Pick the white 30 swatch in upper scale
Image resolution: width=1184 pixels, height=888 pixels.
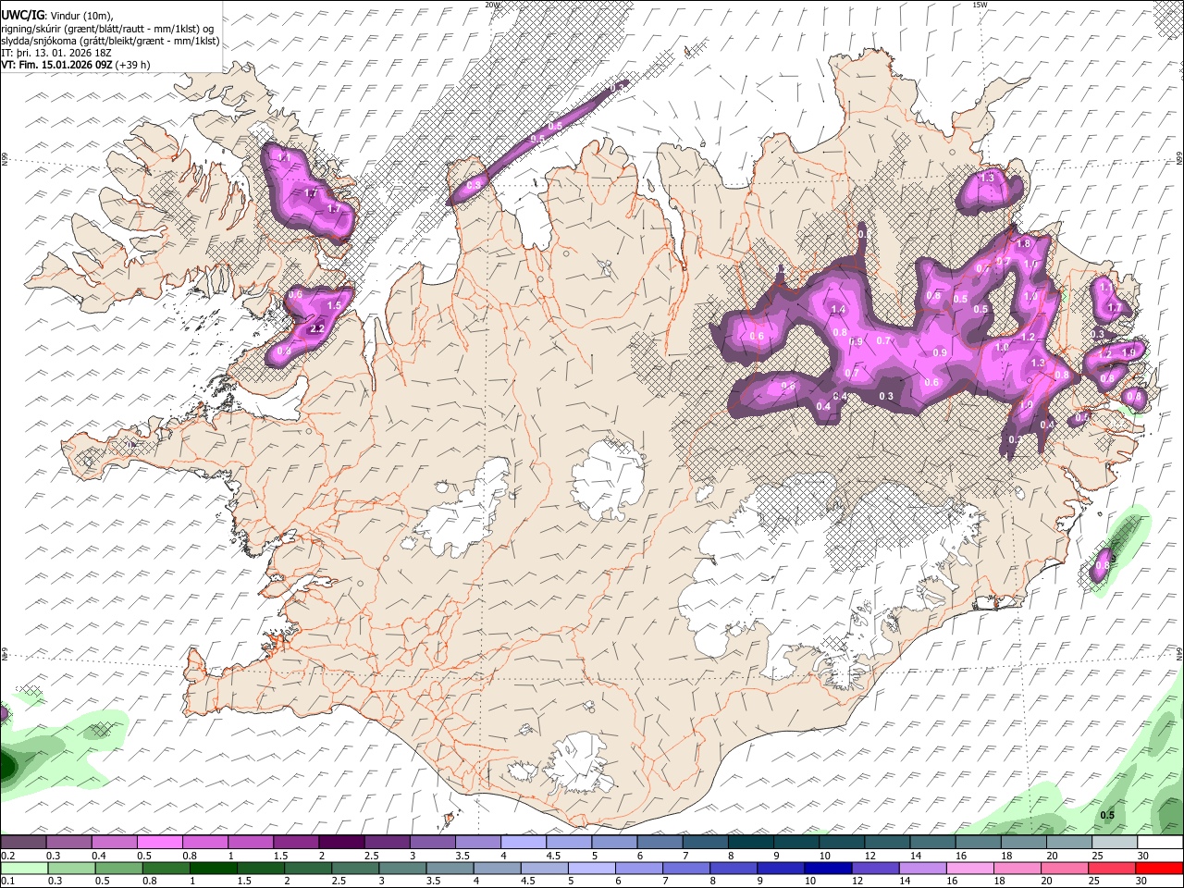click(1161, 842)
